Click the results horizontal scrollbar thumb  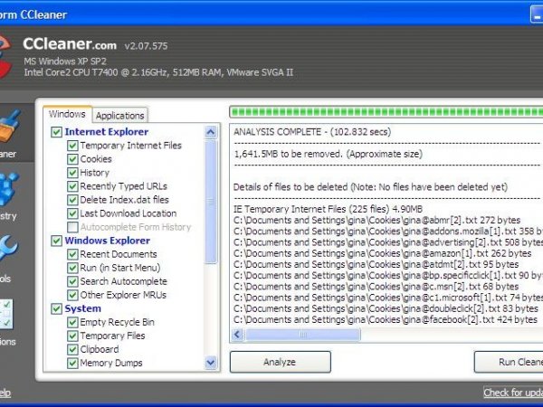[x=302, y=335]
